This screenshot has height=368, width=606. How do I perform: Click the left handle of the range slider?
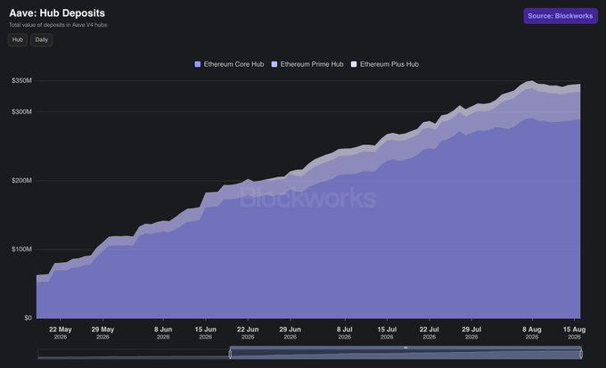point(230,354)
